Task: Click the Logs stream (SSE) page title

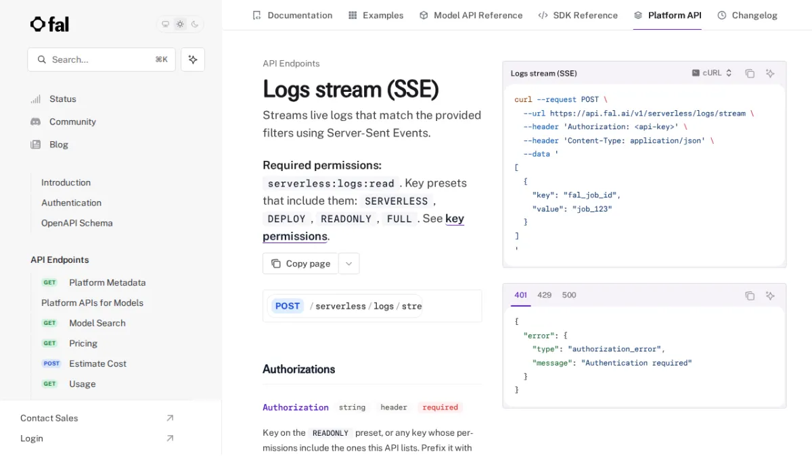Action: 351,89
